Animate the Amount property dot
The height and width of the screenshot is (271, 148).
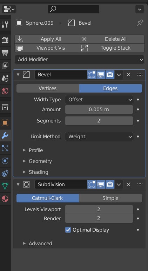[x=138, y=109]
